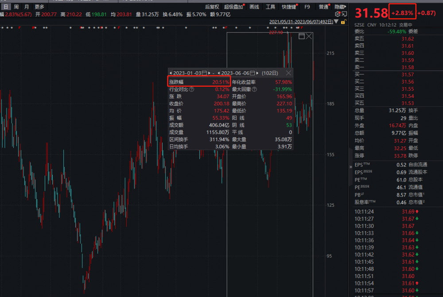Click the current price 31.58 header
Image resolution: width=443 pixels, height=297 pixels.
tap(371, 13)
